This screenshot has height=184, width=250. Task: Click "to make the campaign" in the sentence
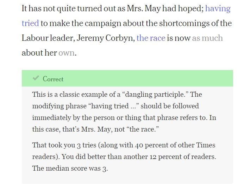81,23
